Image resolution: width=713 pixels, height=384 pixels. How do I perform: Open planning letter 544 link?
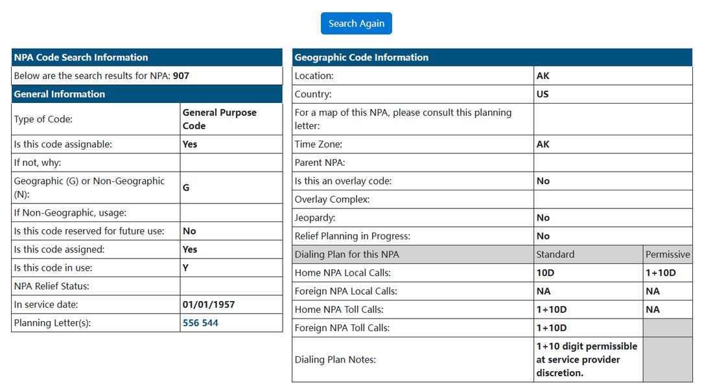tap(210, 322)
